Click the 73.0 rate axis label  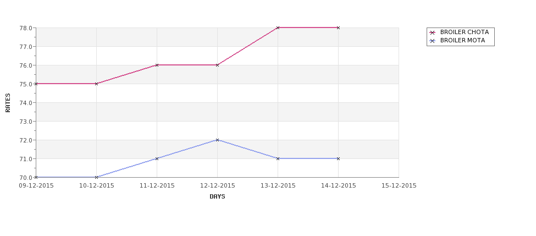[x=26, y=122]
